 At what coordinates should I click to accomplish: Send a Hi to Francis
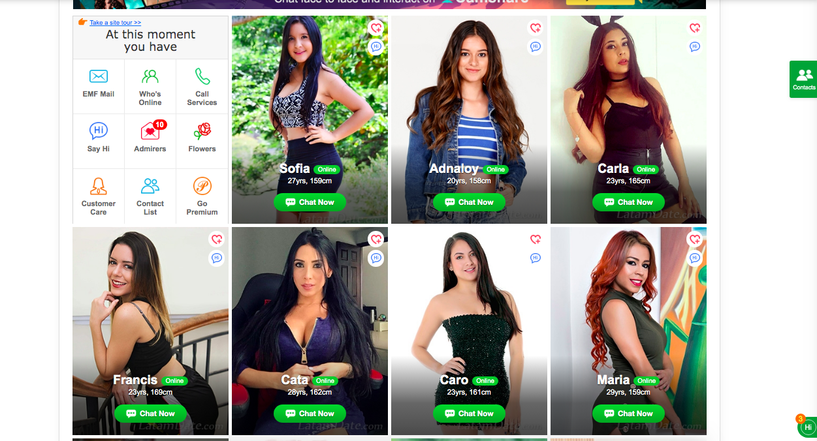pyautogui.click(x=217, y=258)
